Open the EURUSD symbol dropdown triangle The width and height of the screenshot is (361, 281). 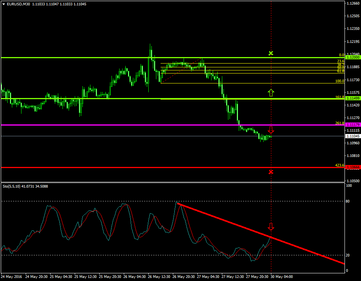tap(4, 4)
